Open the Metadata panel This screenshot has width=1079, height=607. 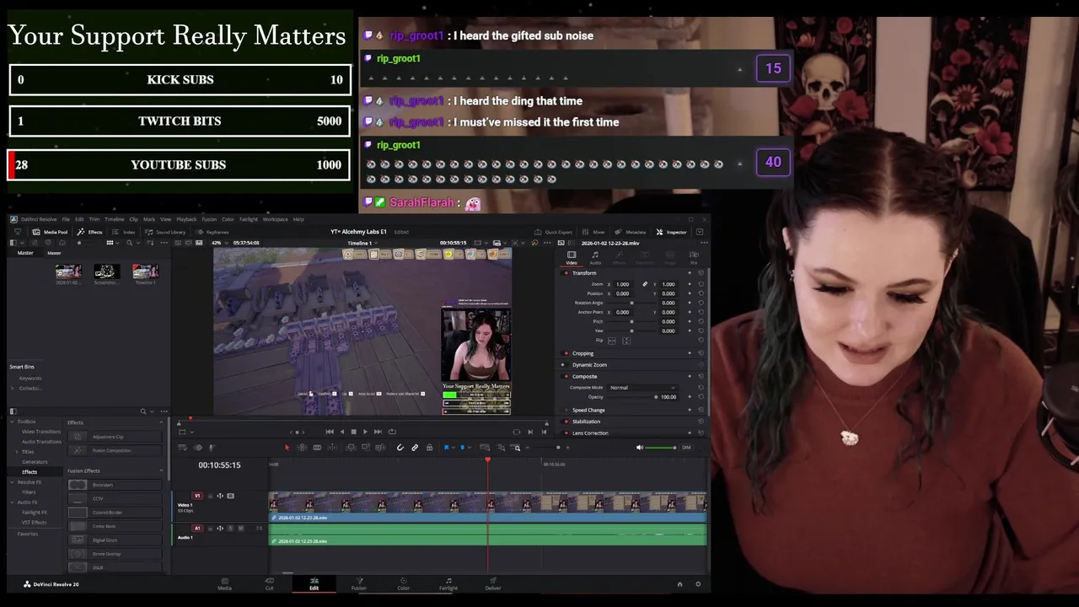click(x=630, y=233)
